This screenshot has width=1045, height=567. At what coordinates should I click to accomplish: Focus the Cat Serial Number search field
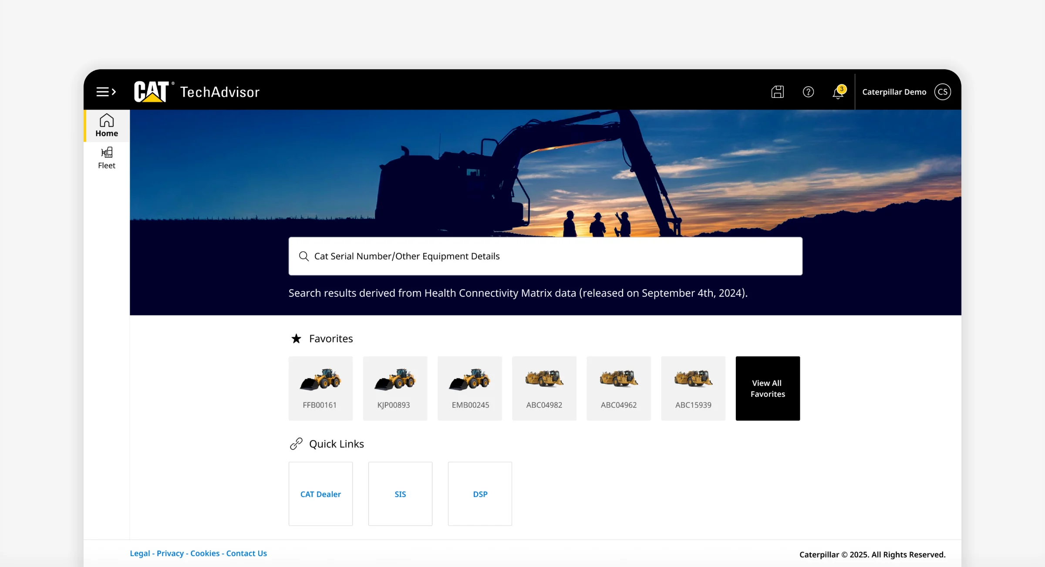tap(545, 256)
